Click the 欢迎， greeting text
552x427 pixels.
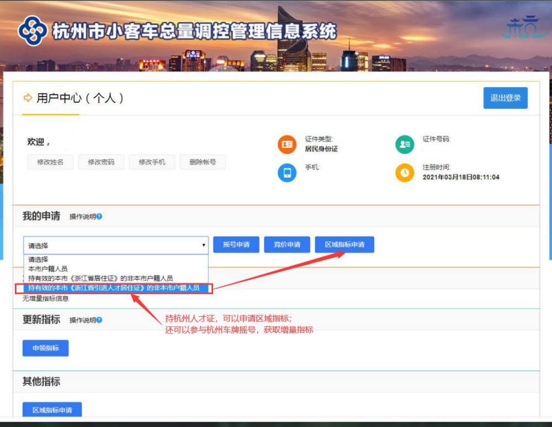coord(39,142)
